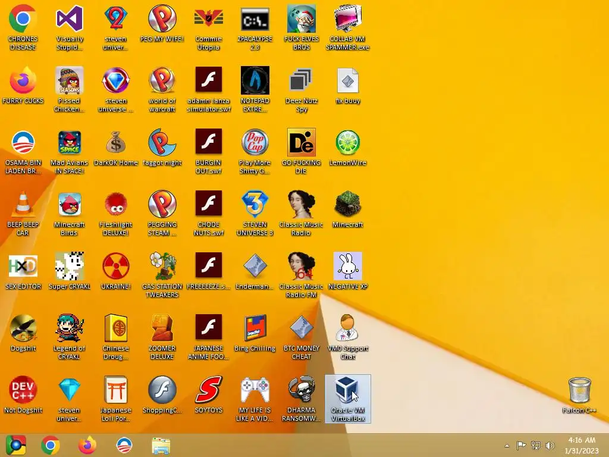Screen dimensions: 609x457
Task: Open Oracle VM VirtualBox icon
Action: 347,399
